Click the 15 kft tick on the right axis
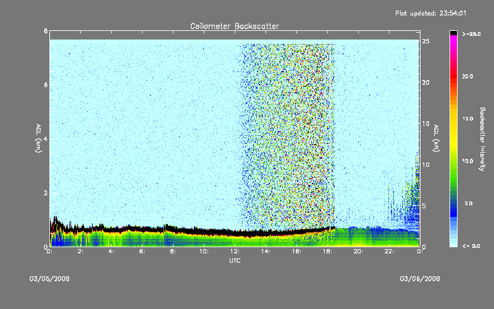This screenshot has width=494, height=309. [426, 123]
